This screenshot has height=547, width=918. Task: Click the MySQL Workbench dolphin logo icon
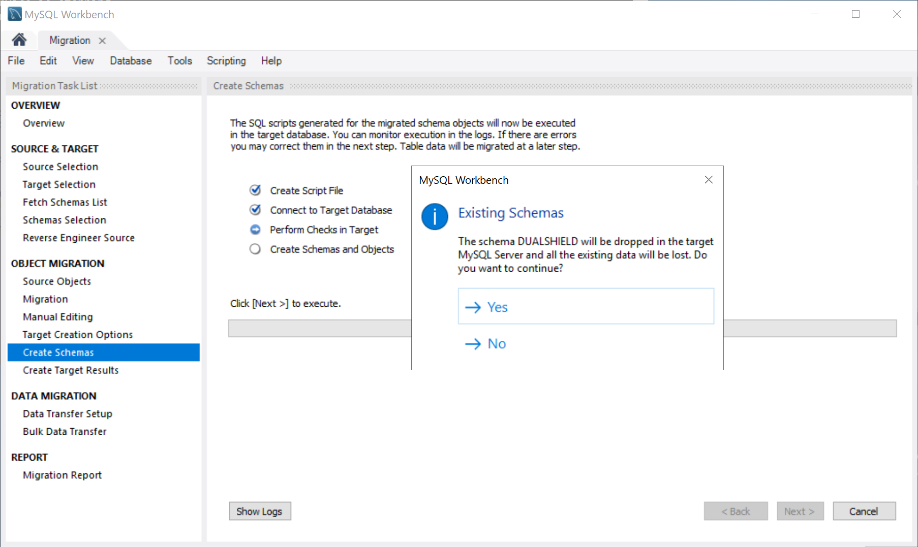pyautogui.click(x=15, y=14)
